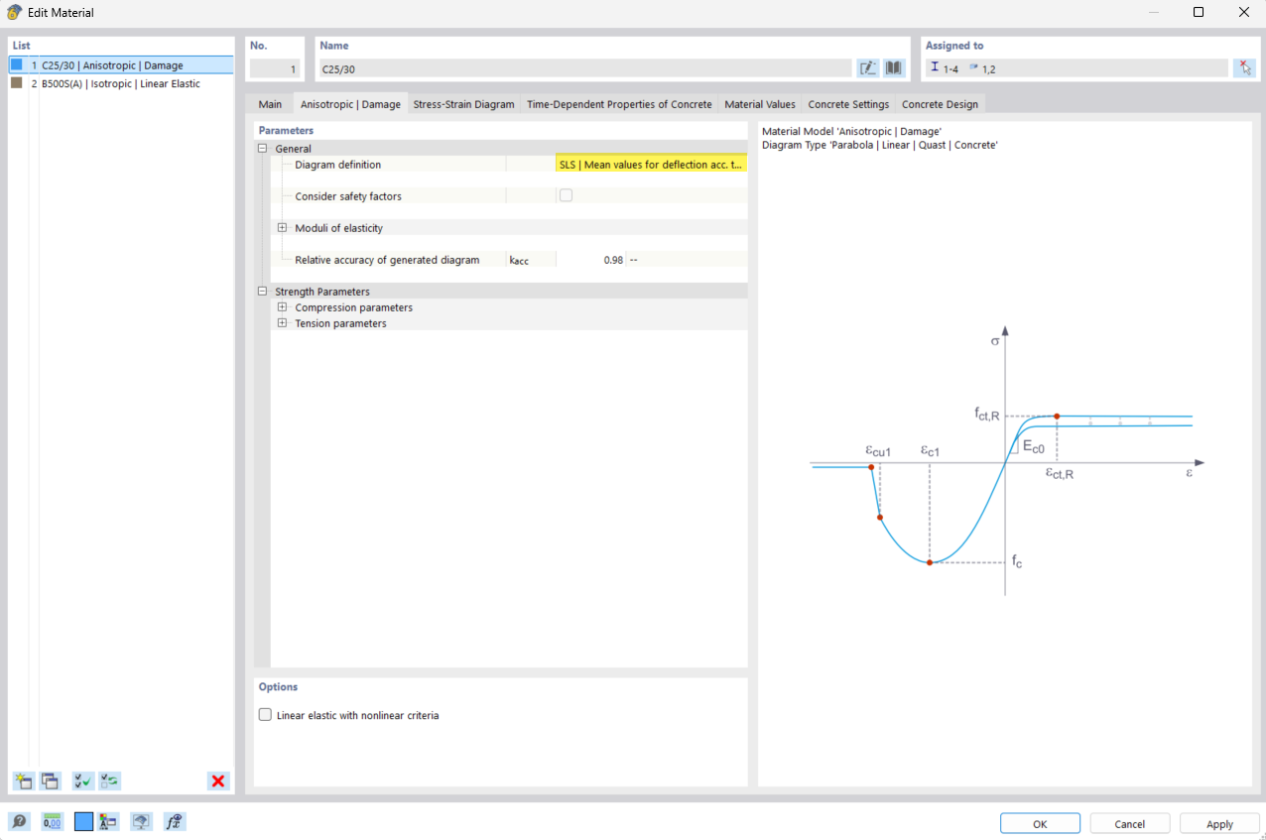Copy the selected material
The height and width of the screenshot is (840, 1266).
tap(50, 780)
